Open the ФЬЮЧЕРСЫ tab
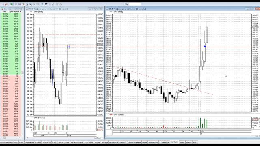Screen dimensions: 260x146 tap(153, 142)
